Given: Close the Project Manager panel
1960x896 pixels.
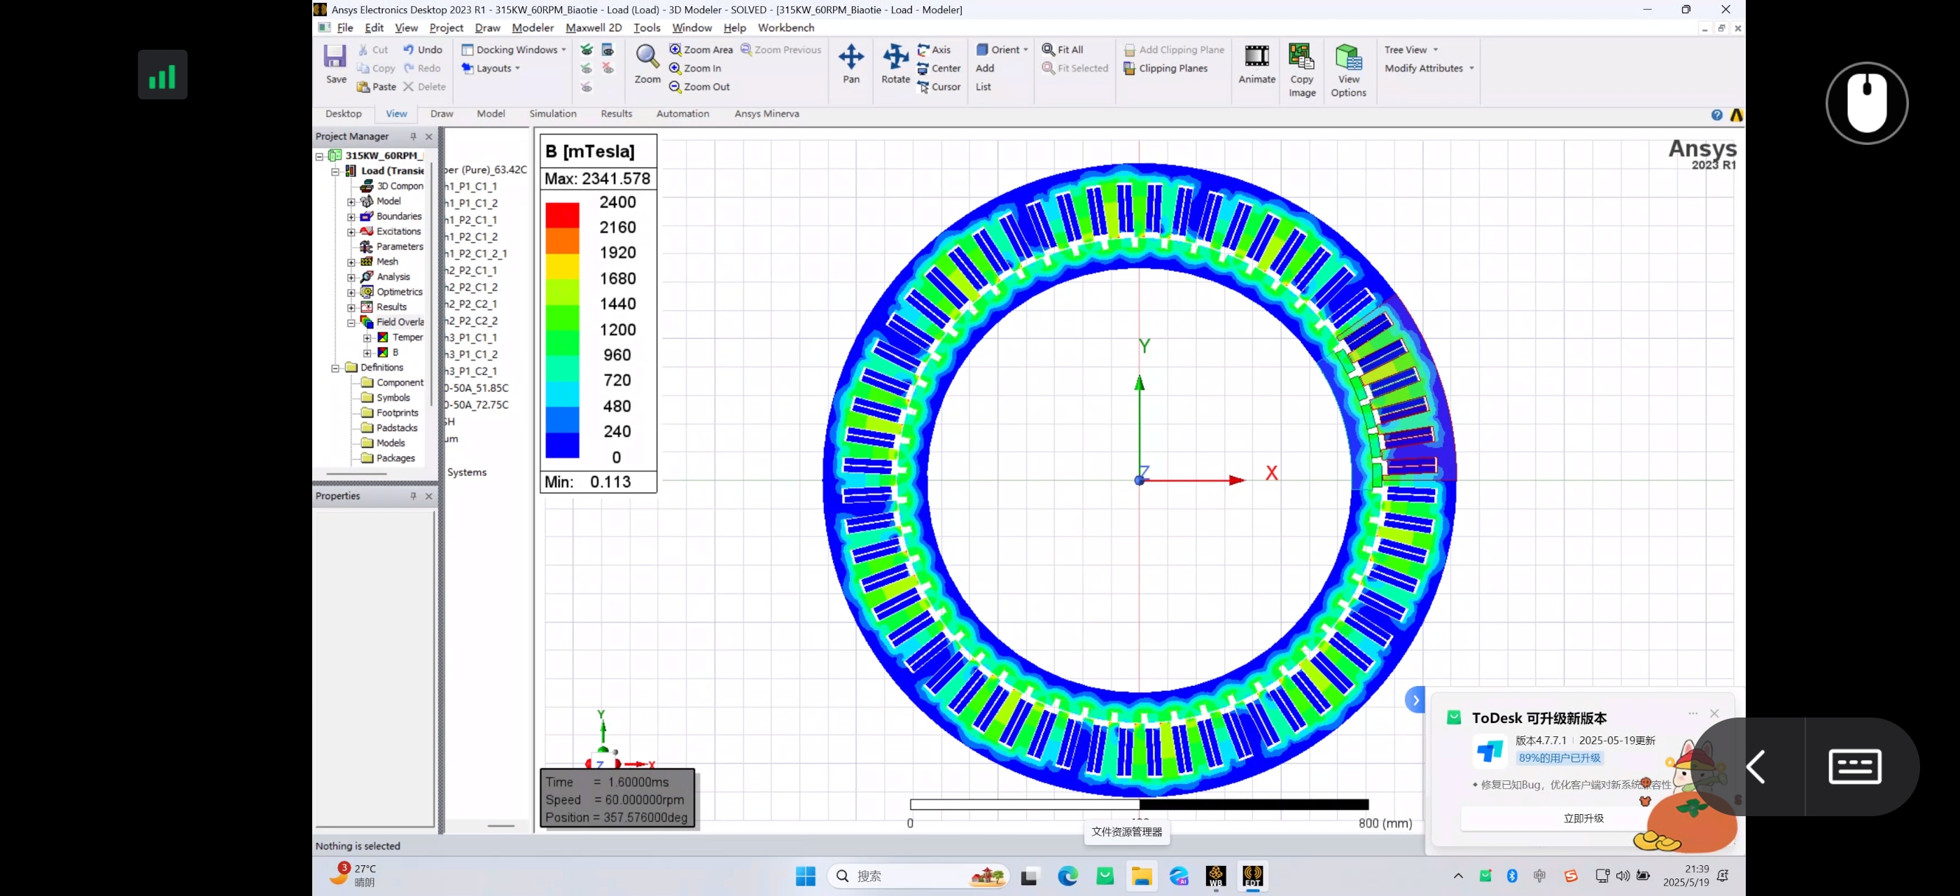Looking at the screenshot, I should pyautogui.click(x=429, y=136).
